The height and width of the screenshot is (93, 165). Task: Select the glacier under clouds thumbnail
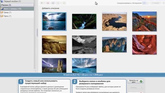click(x=84, y=65)
